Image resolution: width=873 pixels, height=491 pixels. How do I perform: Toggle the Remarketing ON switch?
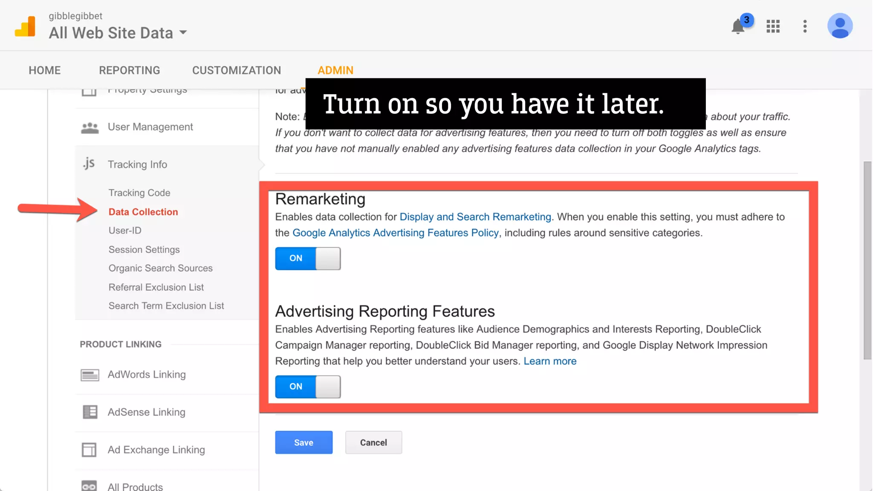pyautogui.click(x=308, y=258)
